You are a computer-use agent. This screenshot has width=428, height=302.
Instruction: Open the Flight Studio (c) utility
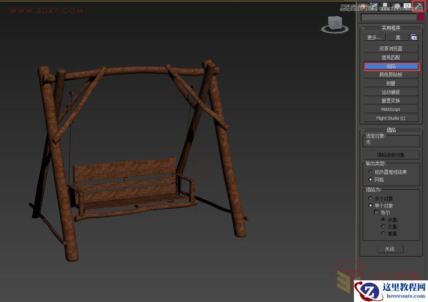click(391, 118)
